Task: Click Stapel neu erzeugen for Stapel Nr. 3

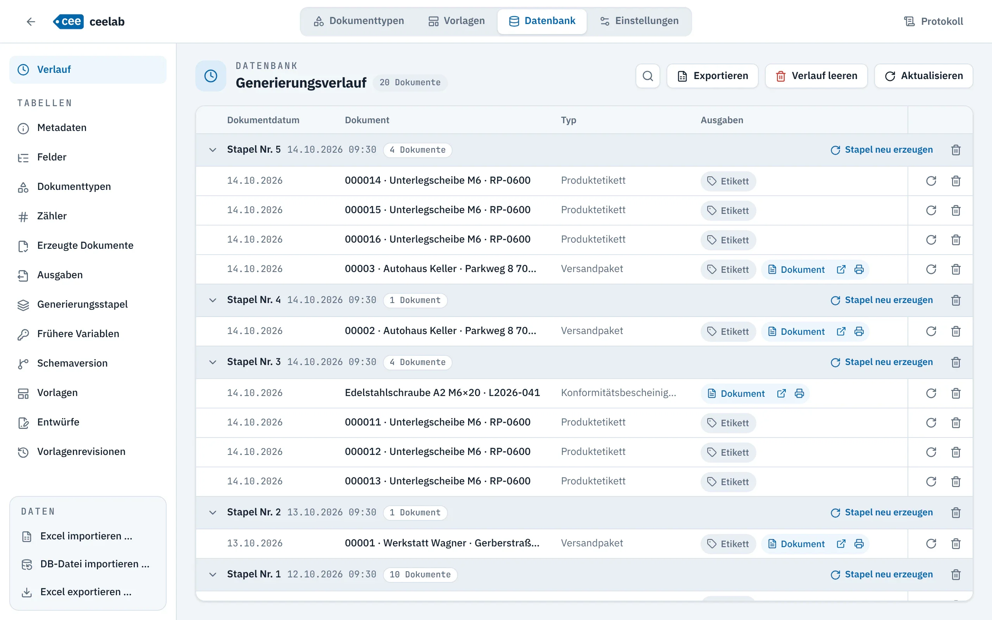Action: pos(881,362)
